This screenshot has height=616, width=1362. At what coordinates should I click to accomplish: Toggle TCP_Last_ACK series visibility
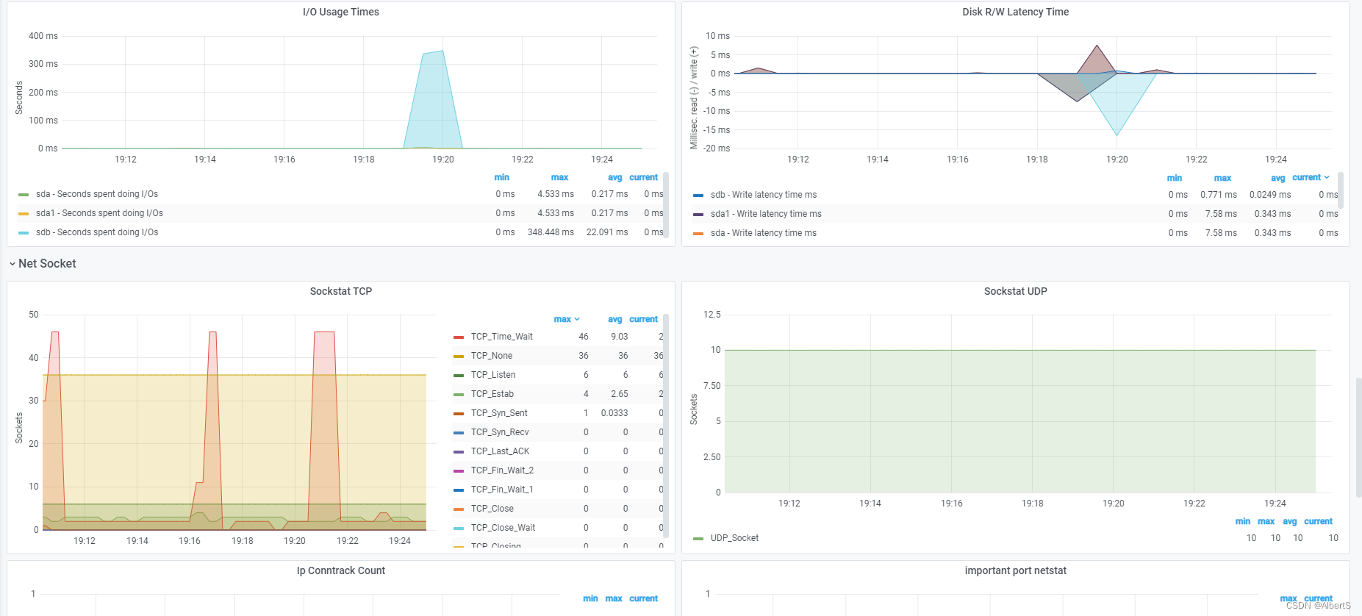point(501,451)
